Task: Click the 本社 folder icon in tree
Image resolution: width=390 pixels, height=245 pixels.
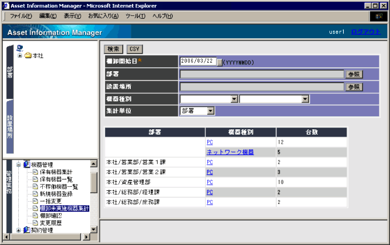Action: pyautogui.click(x=28, y=56)
